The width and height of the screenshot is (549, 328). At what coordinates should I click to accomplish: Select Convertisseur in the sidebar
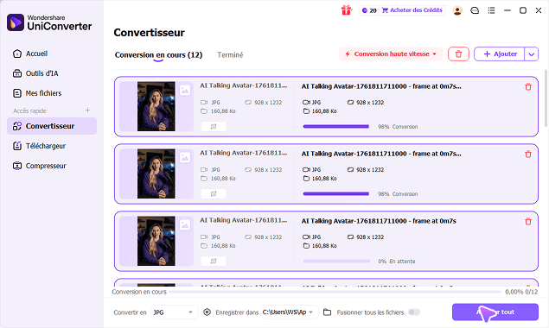[x=52, y=126]
